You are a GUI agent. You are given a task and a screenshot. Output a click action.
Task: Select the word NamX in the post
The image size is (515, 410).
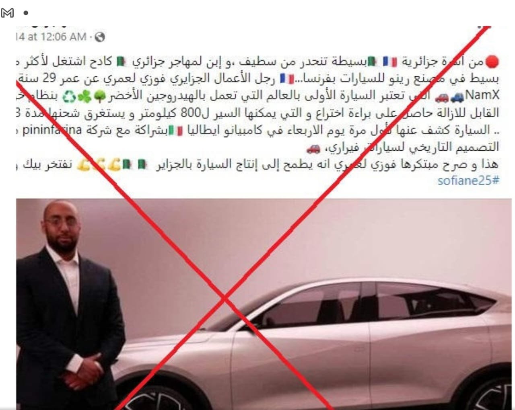coord(482,95)
